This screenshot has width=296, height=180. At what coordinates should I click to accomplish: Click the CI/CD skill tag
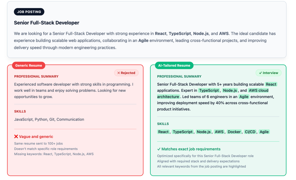pos(250,132)
